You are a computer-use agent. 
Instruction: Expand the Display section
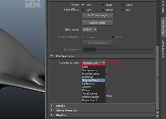pyautogui.click(x=52, y=115)
